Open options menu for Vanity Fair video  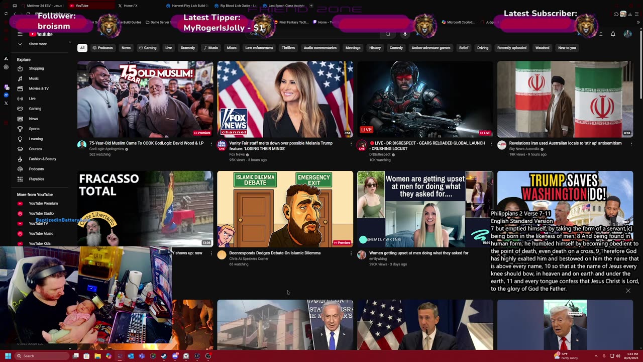click(x=351, y=144)
